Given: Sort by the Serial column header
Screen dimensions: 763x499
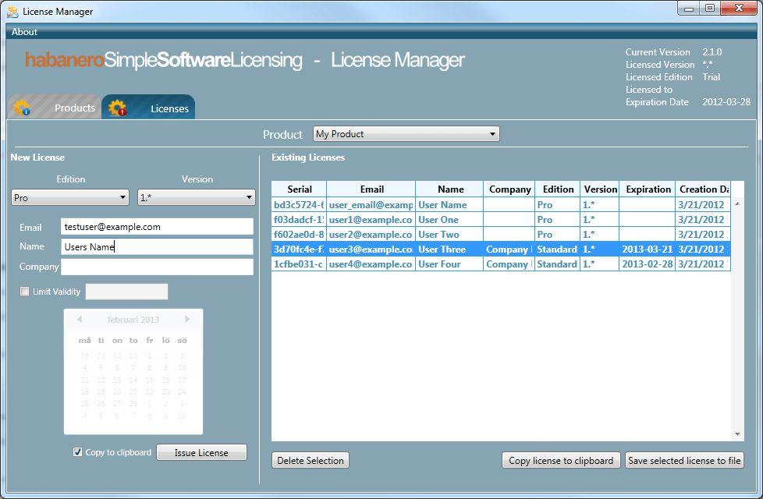Looking at the screenshot, I should (x=300, y=189).
